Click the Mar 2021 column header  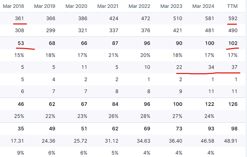tap(108, 6)
